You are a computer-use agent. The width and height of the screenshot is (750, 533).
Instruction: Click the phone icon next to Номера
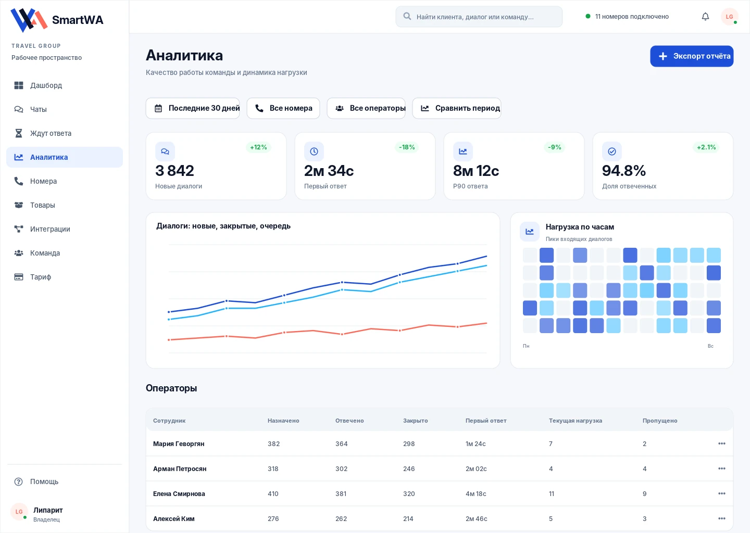(x=19, y=181)
